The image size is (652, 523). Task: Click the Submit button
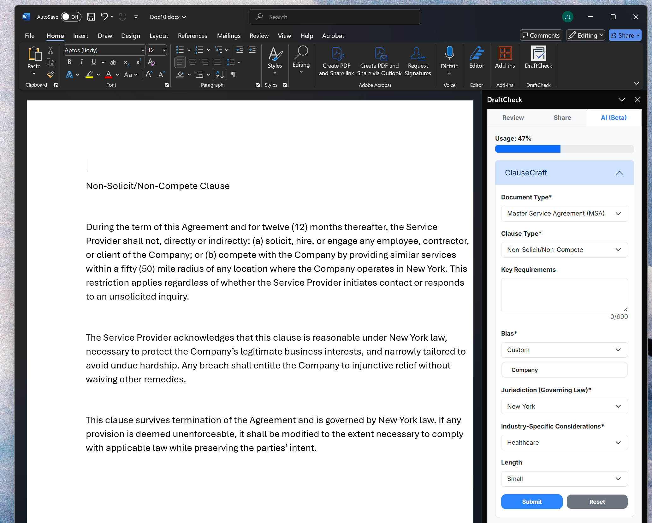click(531, 502)
